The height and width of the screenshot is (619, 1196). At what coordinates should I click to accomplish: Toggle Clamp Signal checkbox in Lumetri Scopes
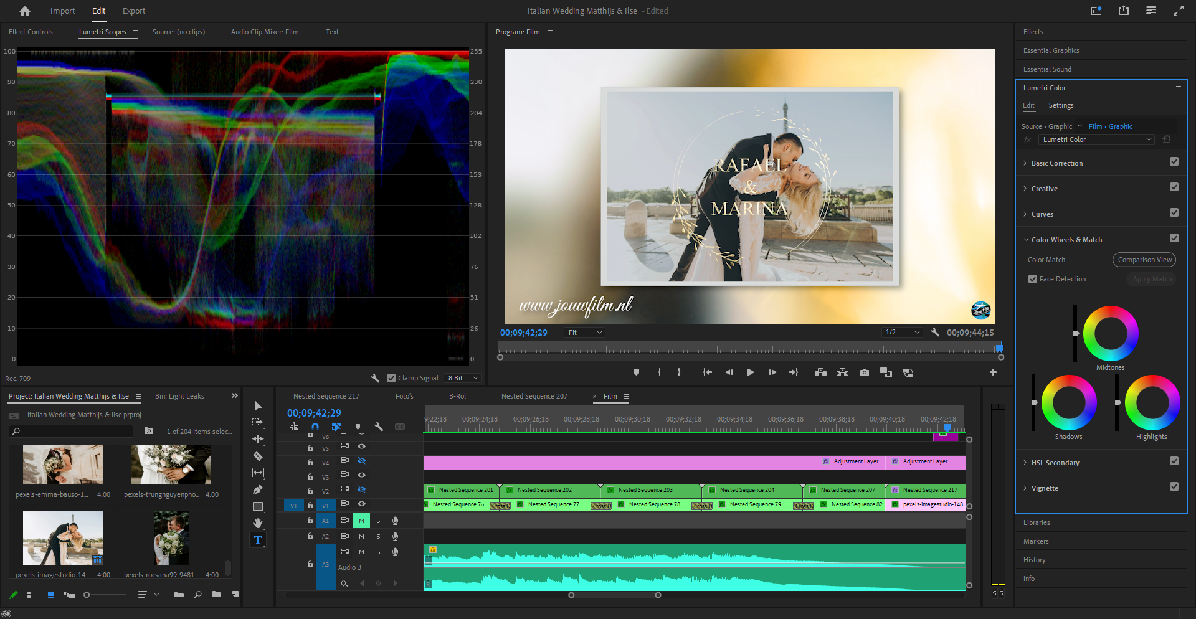point(391,378)
